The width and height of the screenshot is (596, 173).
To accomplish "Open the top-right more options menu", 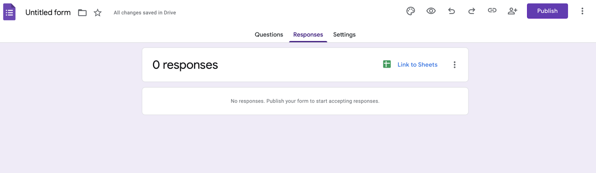I will pyautogui.click(x=582, y=11).
